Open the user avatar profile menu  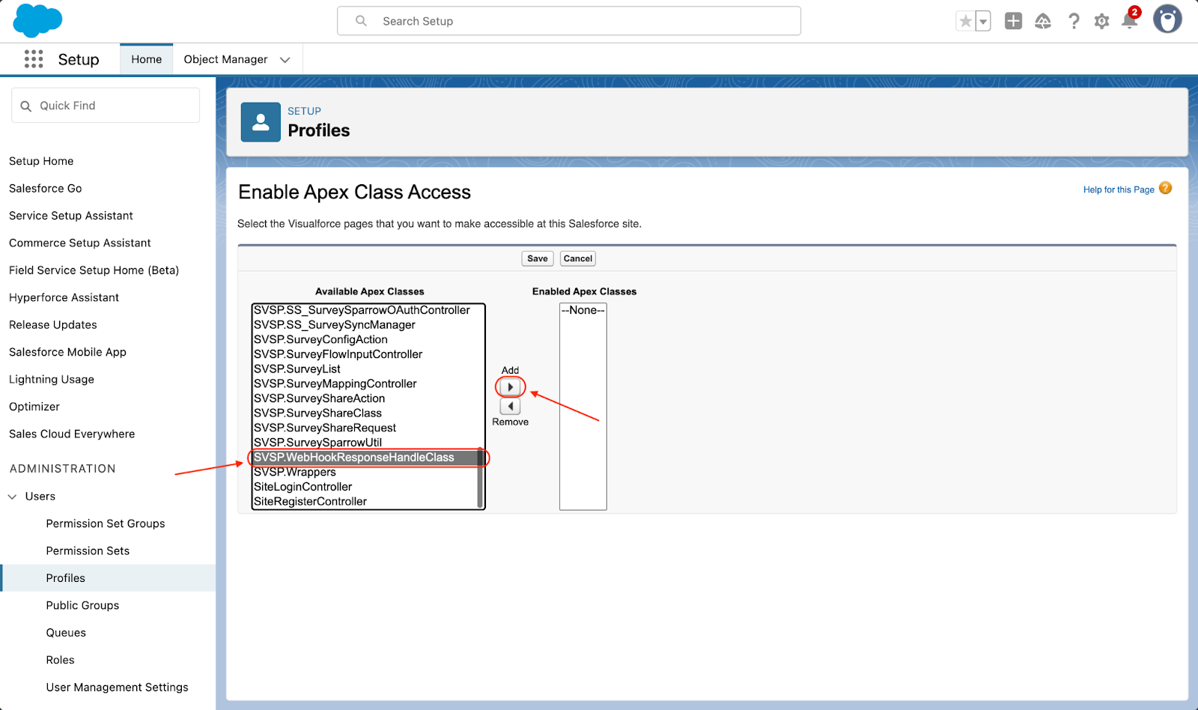(x=1167, y=19)
